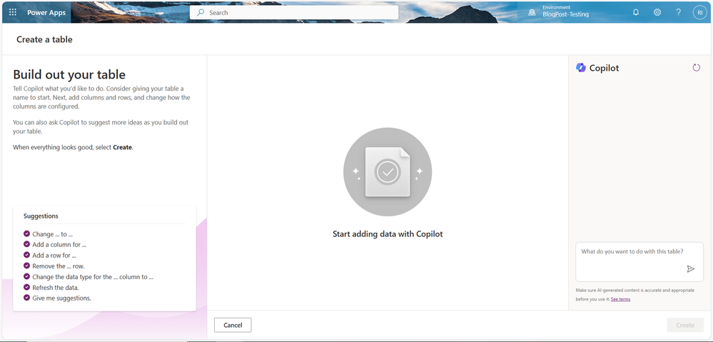Open the Environment BlogPost-Testing picker

tap(560, 11)
